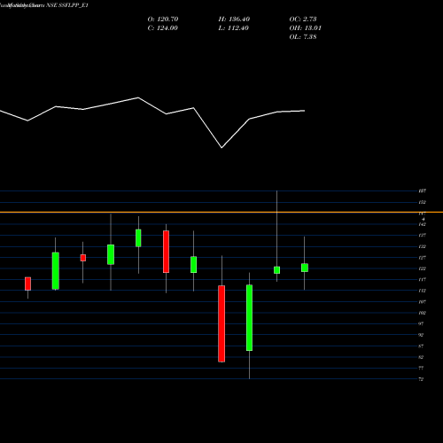Screen dimensions: 443x443
Task: Click the NSE SSFLPP_E1 chart title
Action: [x=67, y=5]
